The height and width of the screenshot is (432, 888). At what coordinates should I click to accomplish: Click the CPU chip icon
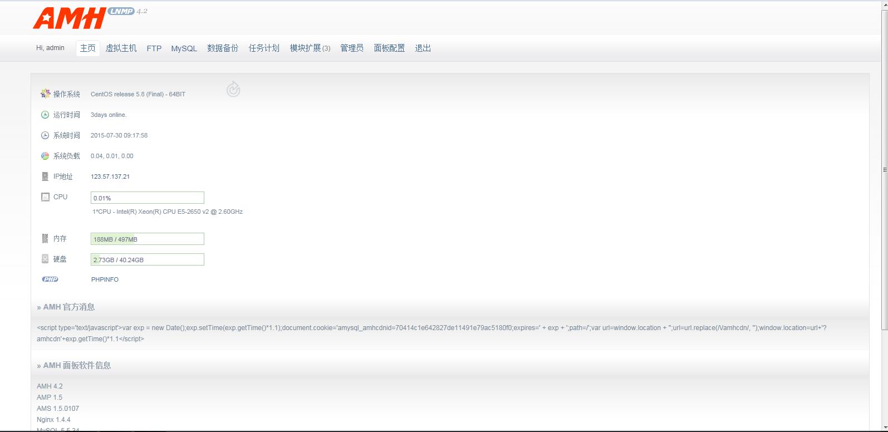45,197
